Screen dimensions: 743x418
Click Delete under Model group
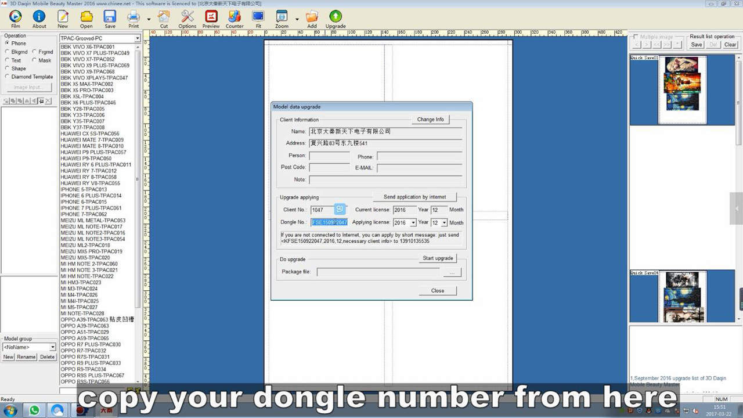[x=48, y=357]
